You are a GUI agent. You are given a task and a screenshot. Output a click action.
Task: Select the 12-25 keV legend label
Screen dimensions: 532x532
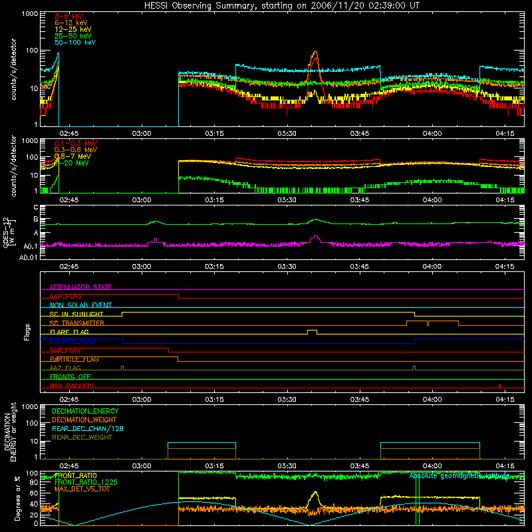point(73,29)
